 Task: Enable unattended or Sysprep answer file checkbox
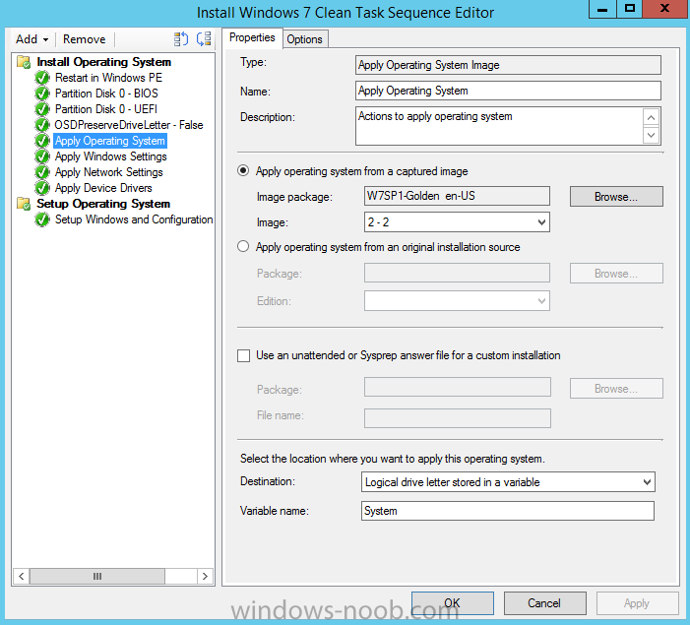coord(243,355)
